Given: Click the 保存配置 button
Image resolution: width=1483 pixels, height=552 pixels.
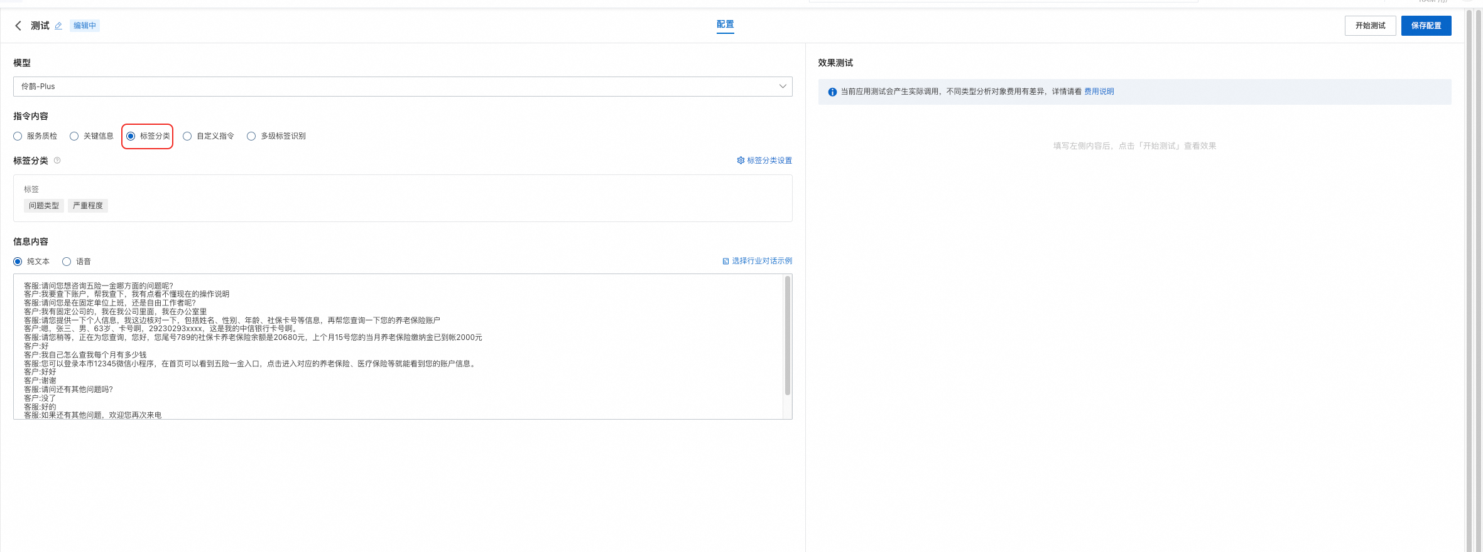Looking at the screenshot, I should coord(1426,26).
